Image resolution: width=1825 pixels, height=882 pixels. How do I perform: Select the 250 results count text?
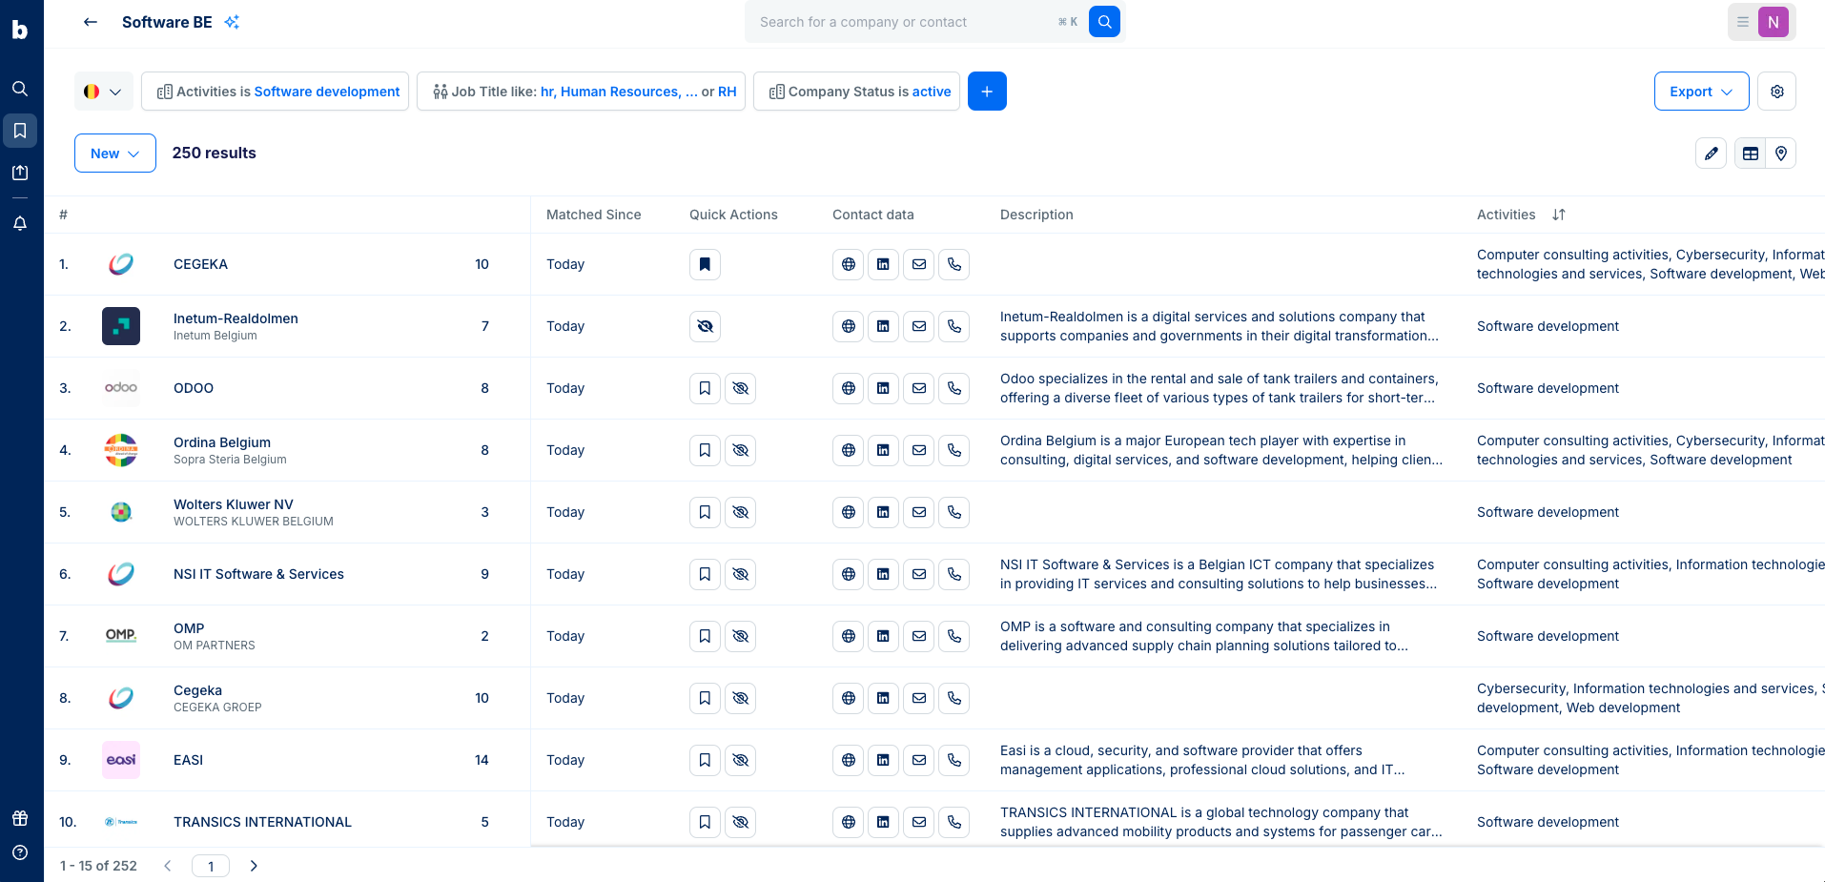pos(214,153)
